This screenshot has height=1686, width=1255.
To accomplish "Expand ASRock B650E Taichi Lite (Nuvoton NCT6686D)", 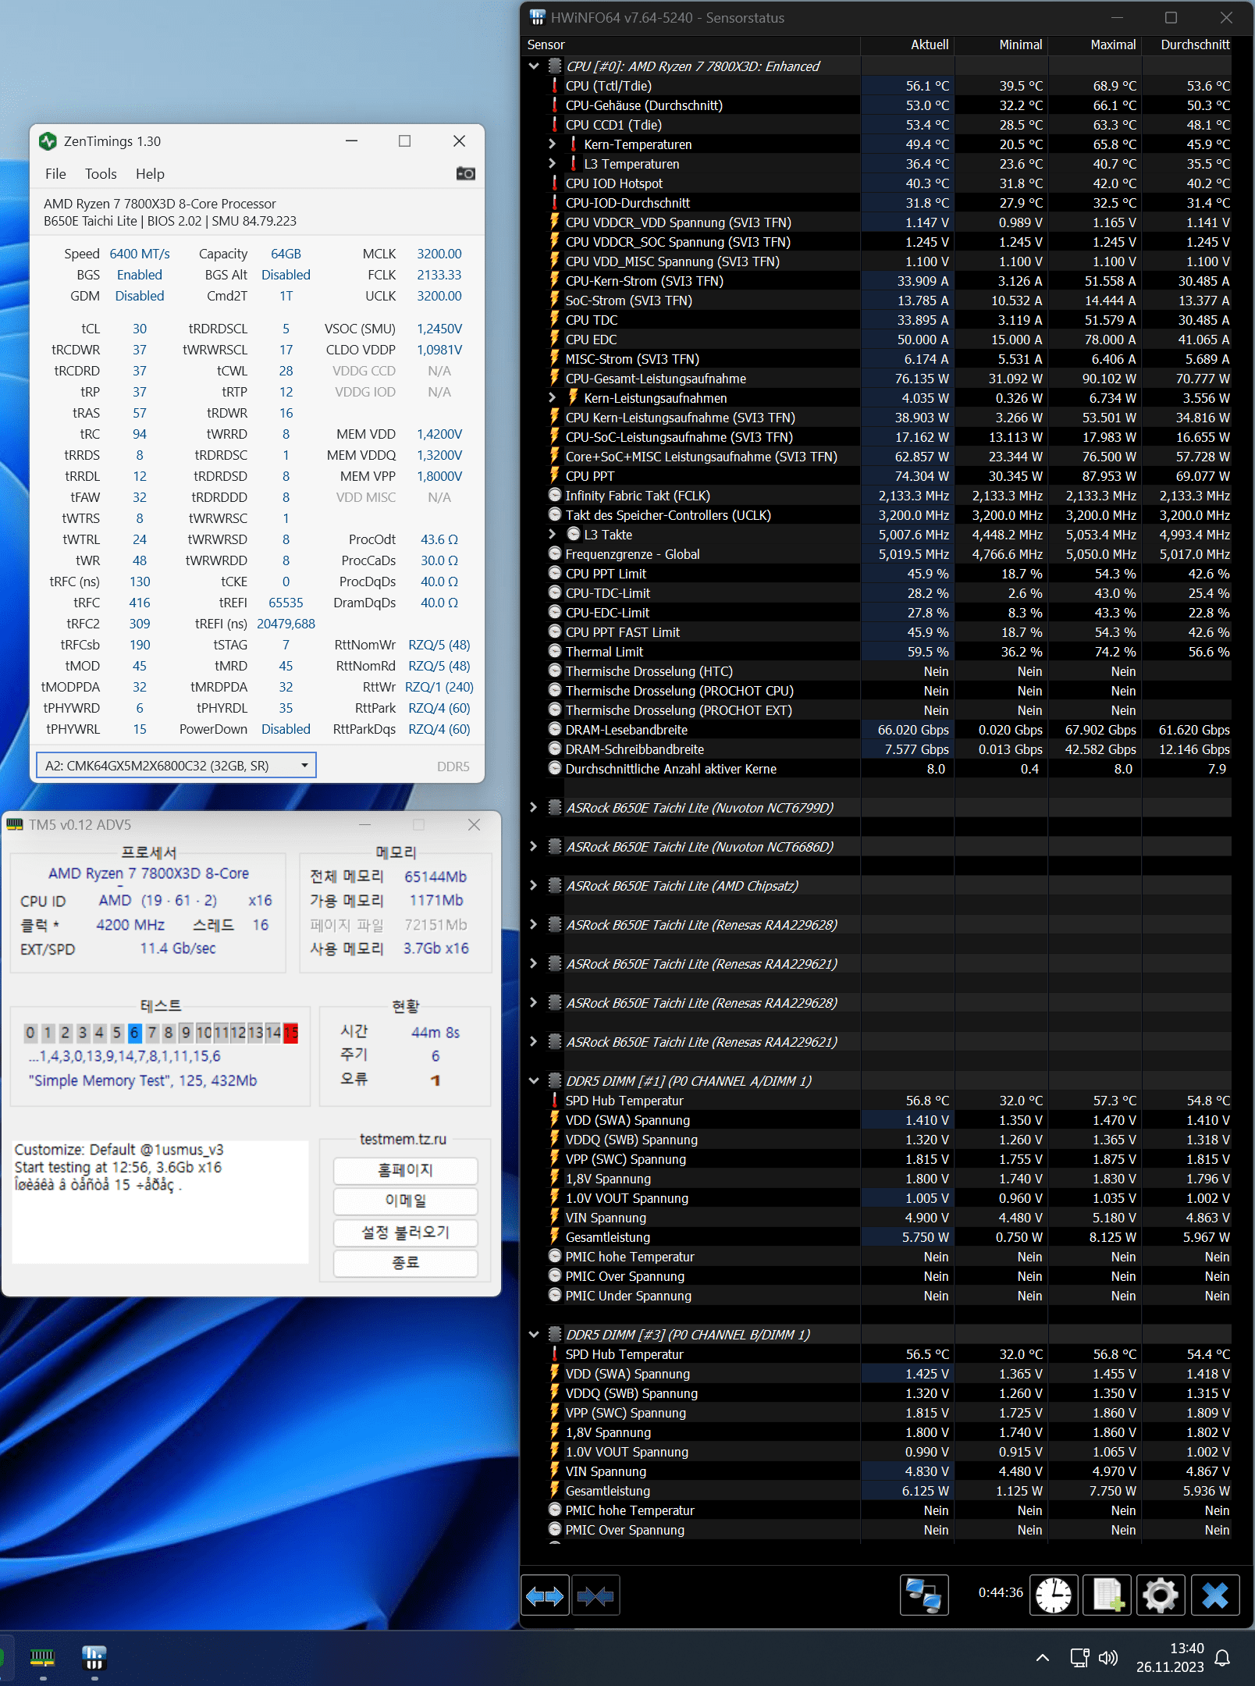I will [534, 847].
